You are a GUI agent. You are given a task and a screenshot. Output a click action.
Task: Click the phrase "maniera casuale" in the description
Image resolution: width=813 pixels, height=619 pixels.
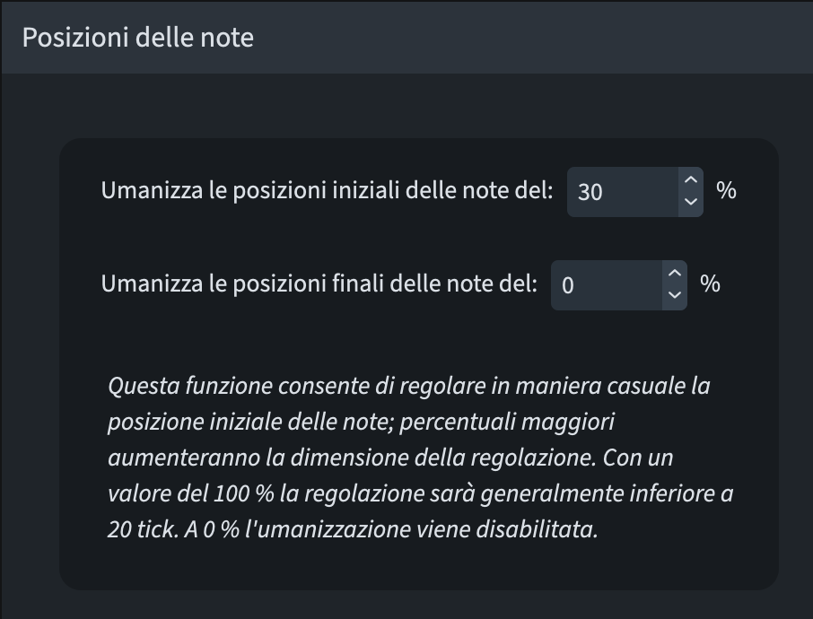[594, 388]
